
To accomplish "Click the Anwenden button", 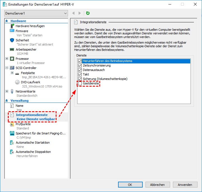I will click(185, 185).
